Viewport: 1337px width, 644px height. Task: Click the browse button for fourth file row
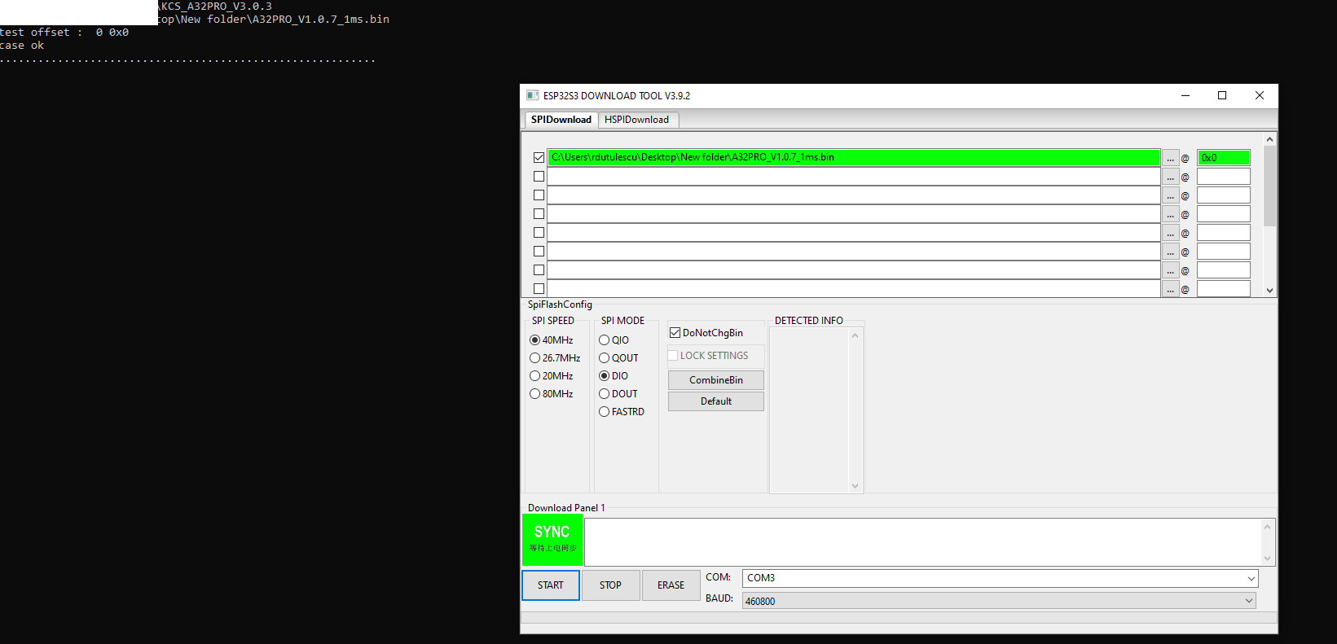click(1170, 214)
